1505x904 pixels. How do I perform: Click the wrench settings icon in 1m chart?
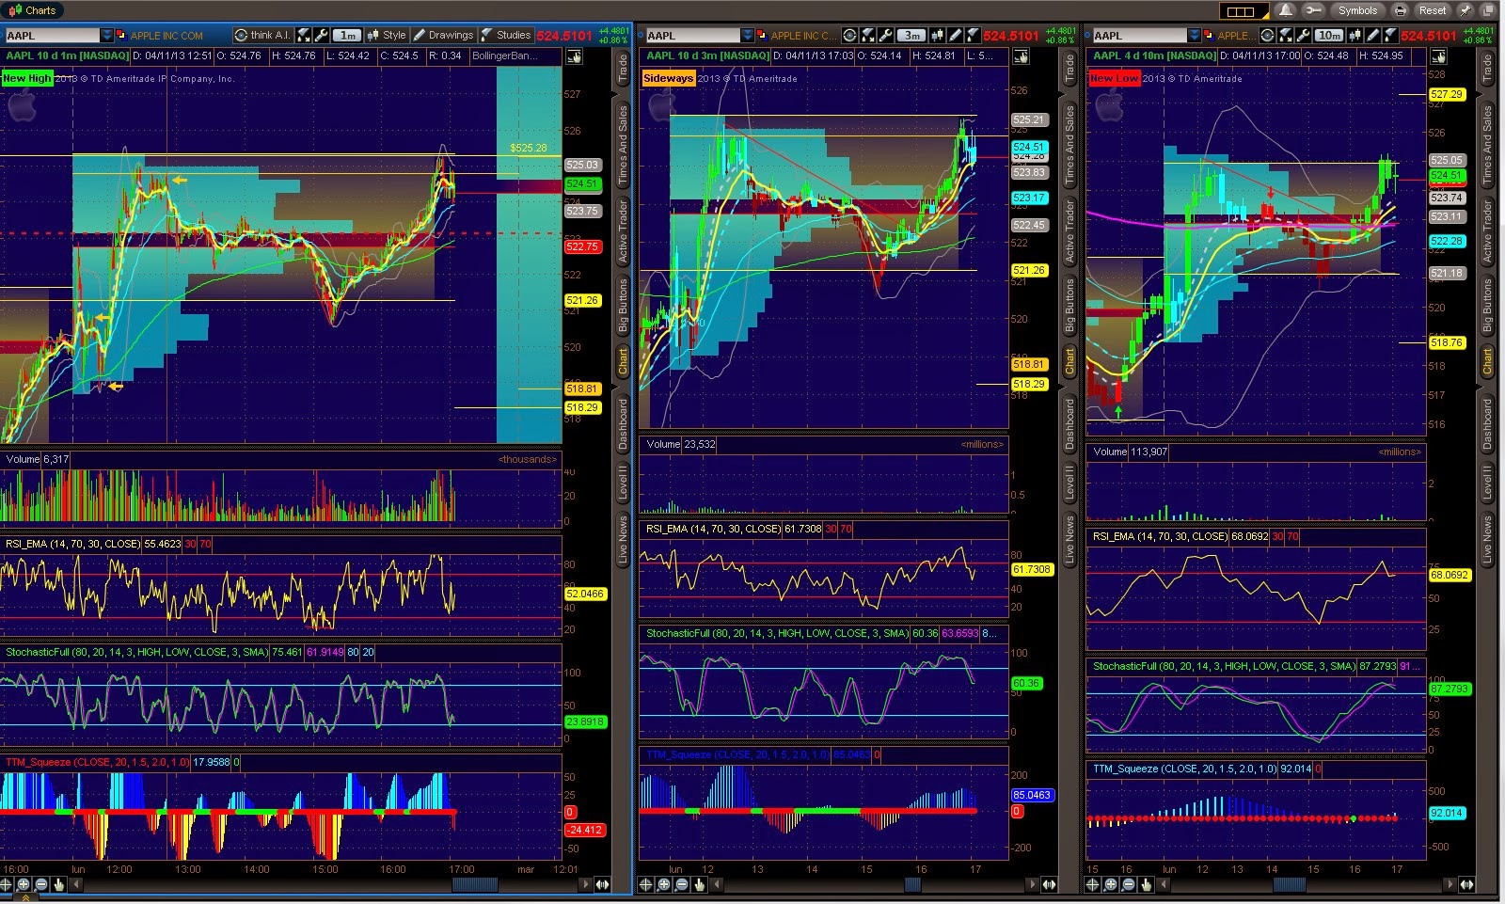tap(322, 35)
